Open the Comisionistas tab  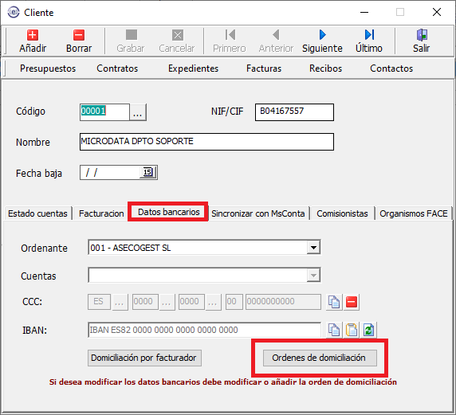[x=342, y=213]
